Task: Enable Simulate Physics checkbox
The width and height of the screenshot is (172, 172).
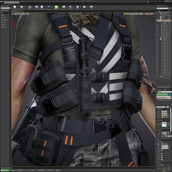Action: pyautogui.click(x=162, y=142)
